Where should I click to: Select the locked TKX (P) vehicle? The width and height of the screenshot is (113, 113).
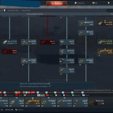tap(10, 51)
